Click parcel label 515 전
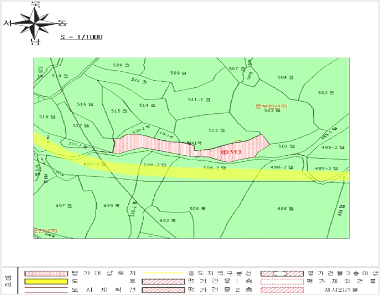380x295 pixels. click(x=119, y=111)
